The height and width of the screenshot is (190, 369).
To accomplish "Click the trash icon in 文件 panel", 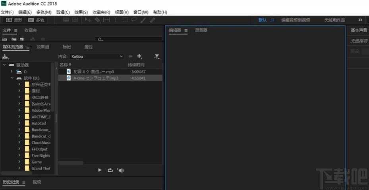I will [43, 39].
